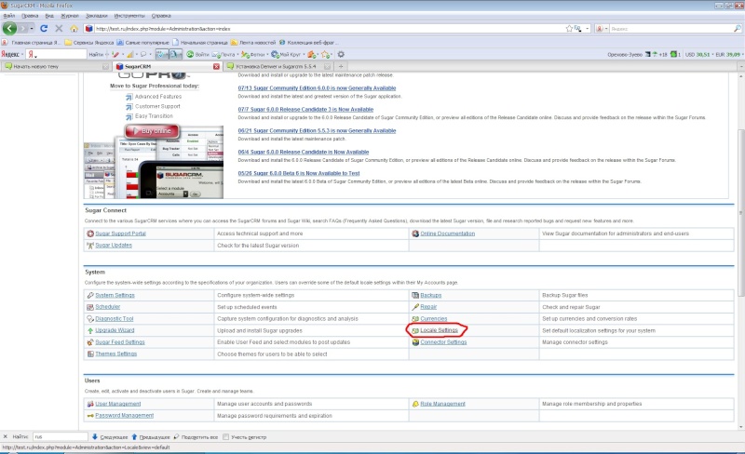Open 07/13 Sugar Community Edition 6.0.0 news link

(317, 87)
